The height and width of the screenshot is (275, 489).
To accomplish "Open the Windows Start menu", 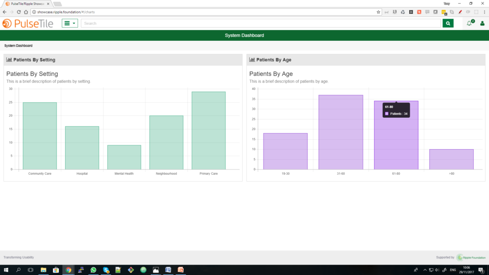I will tap(6, 270).
